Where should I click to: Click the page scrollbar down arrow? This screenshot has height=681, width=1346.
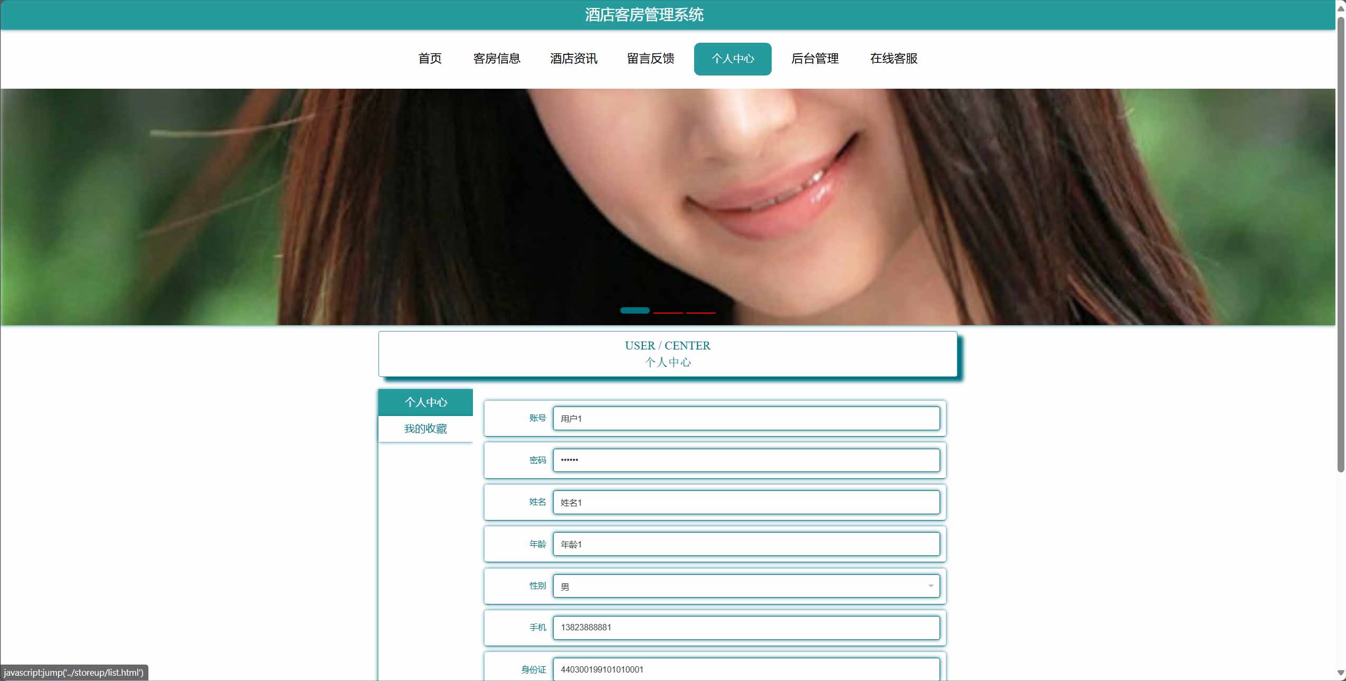tap(1341, 673)
